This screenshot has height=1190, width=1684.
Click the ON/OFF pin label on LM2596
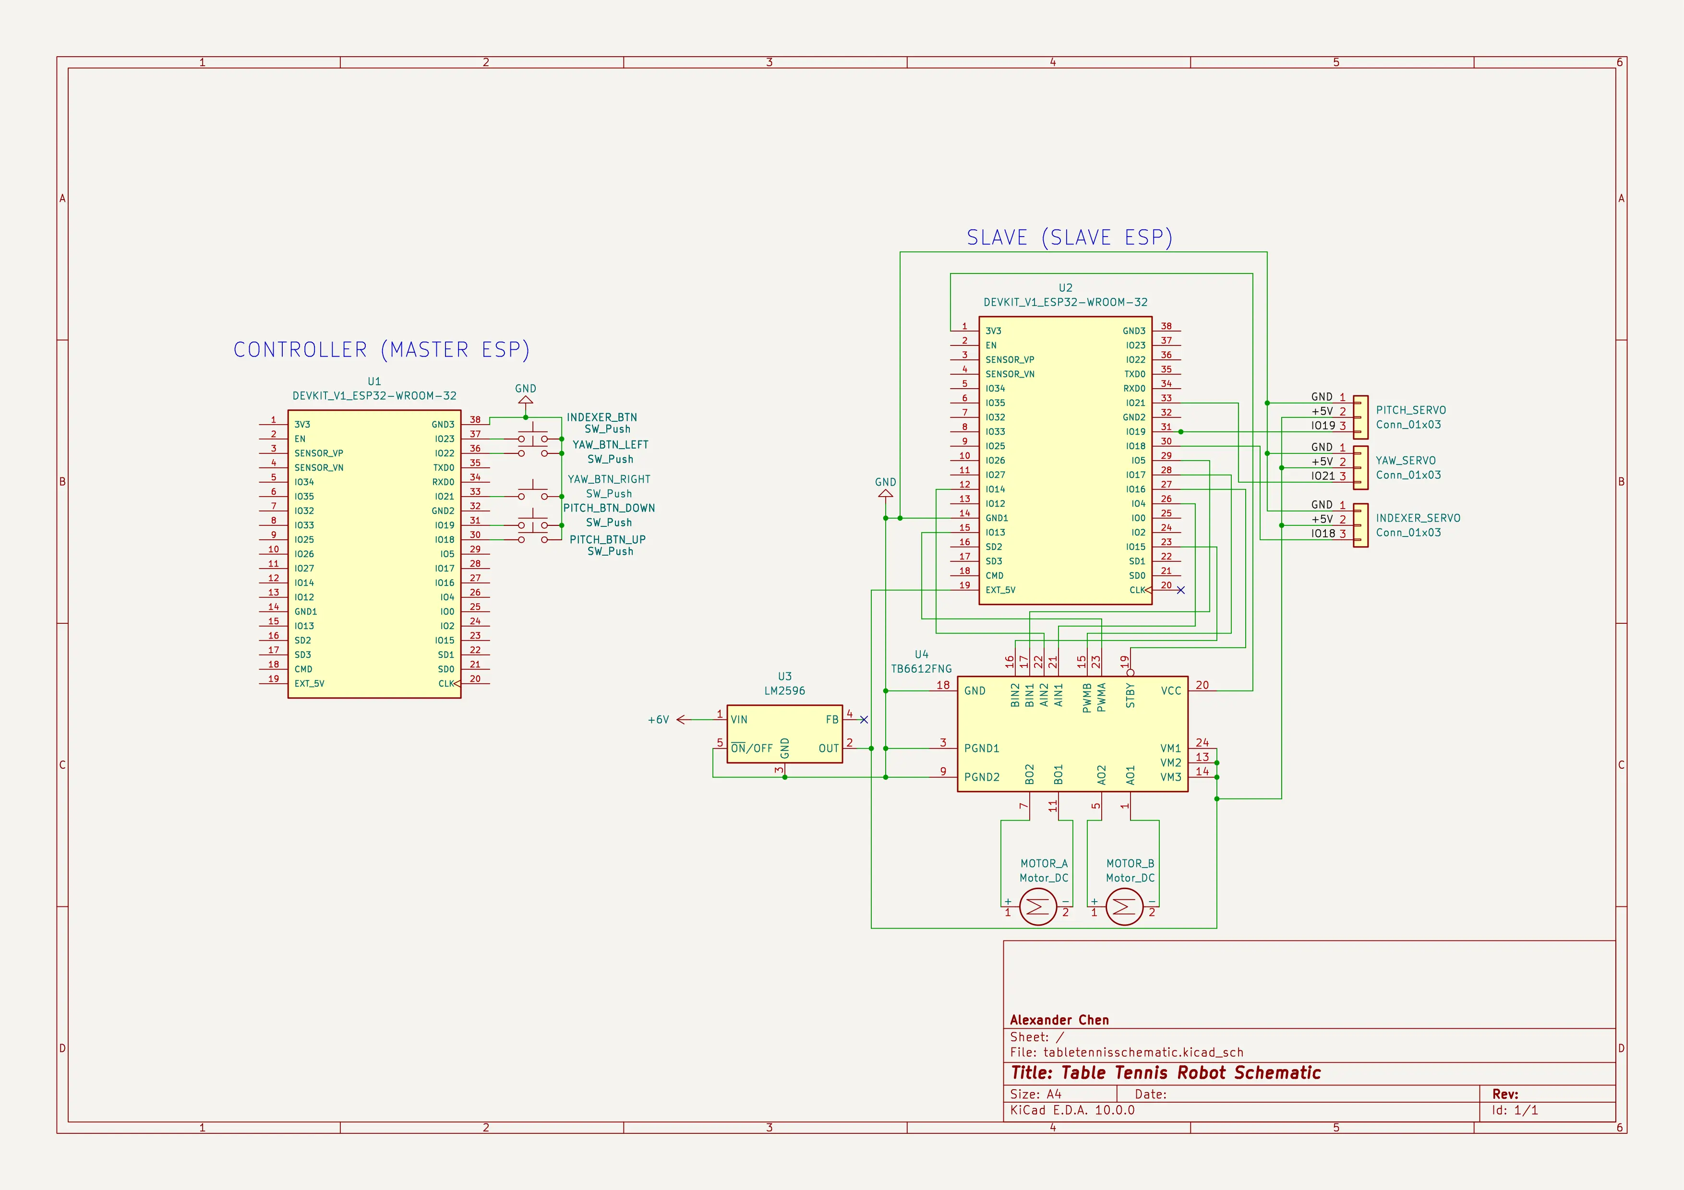coord(752,749)
